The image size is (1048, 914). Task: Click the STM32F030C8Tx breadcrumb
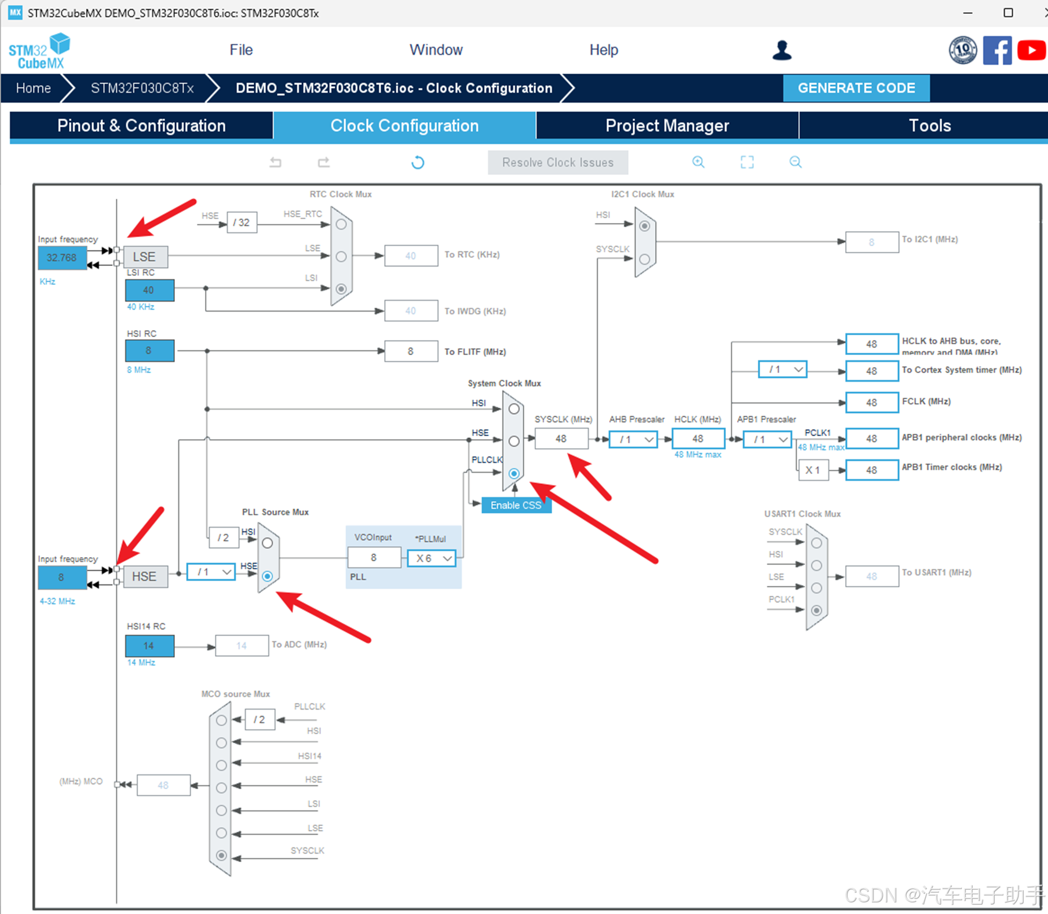pos(142,88)
